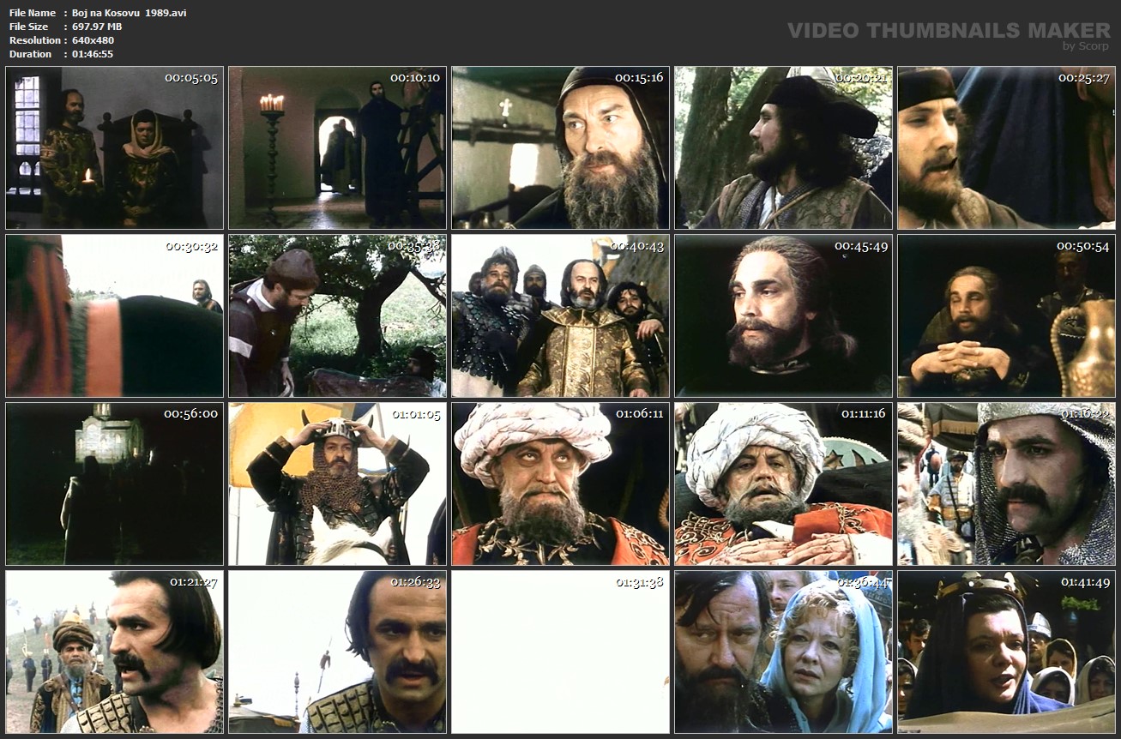Image resolution: width=1121 pixels, height=739 pixels.
Task: Click the 'File Size' label
Action: coord(30,27)
